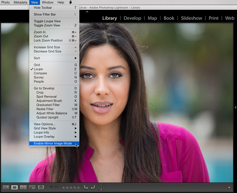Select the Loupe view toolbar icon

(15, 187)
